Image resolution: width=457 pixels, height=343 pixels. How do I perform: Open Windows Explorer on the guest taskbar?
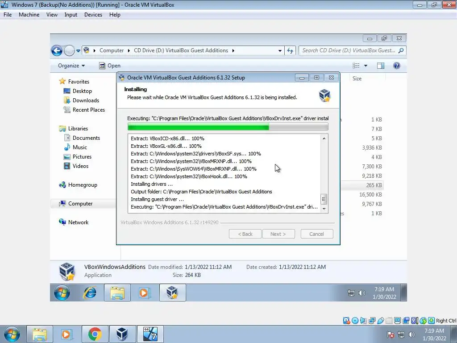117,293
